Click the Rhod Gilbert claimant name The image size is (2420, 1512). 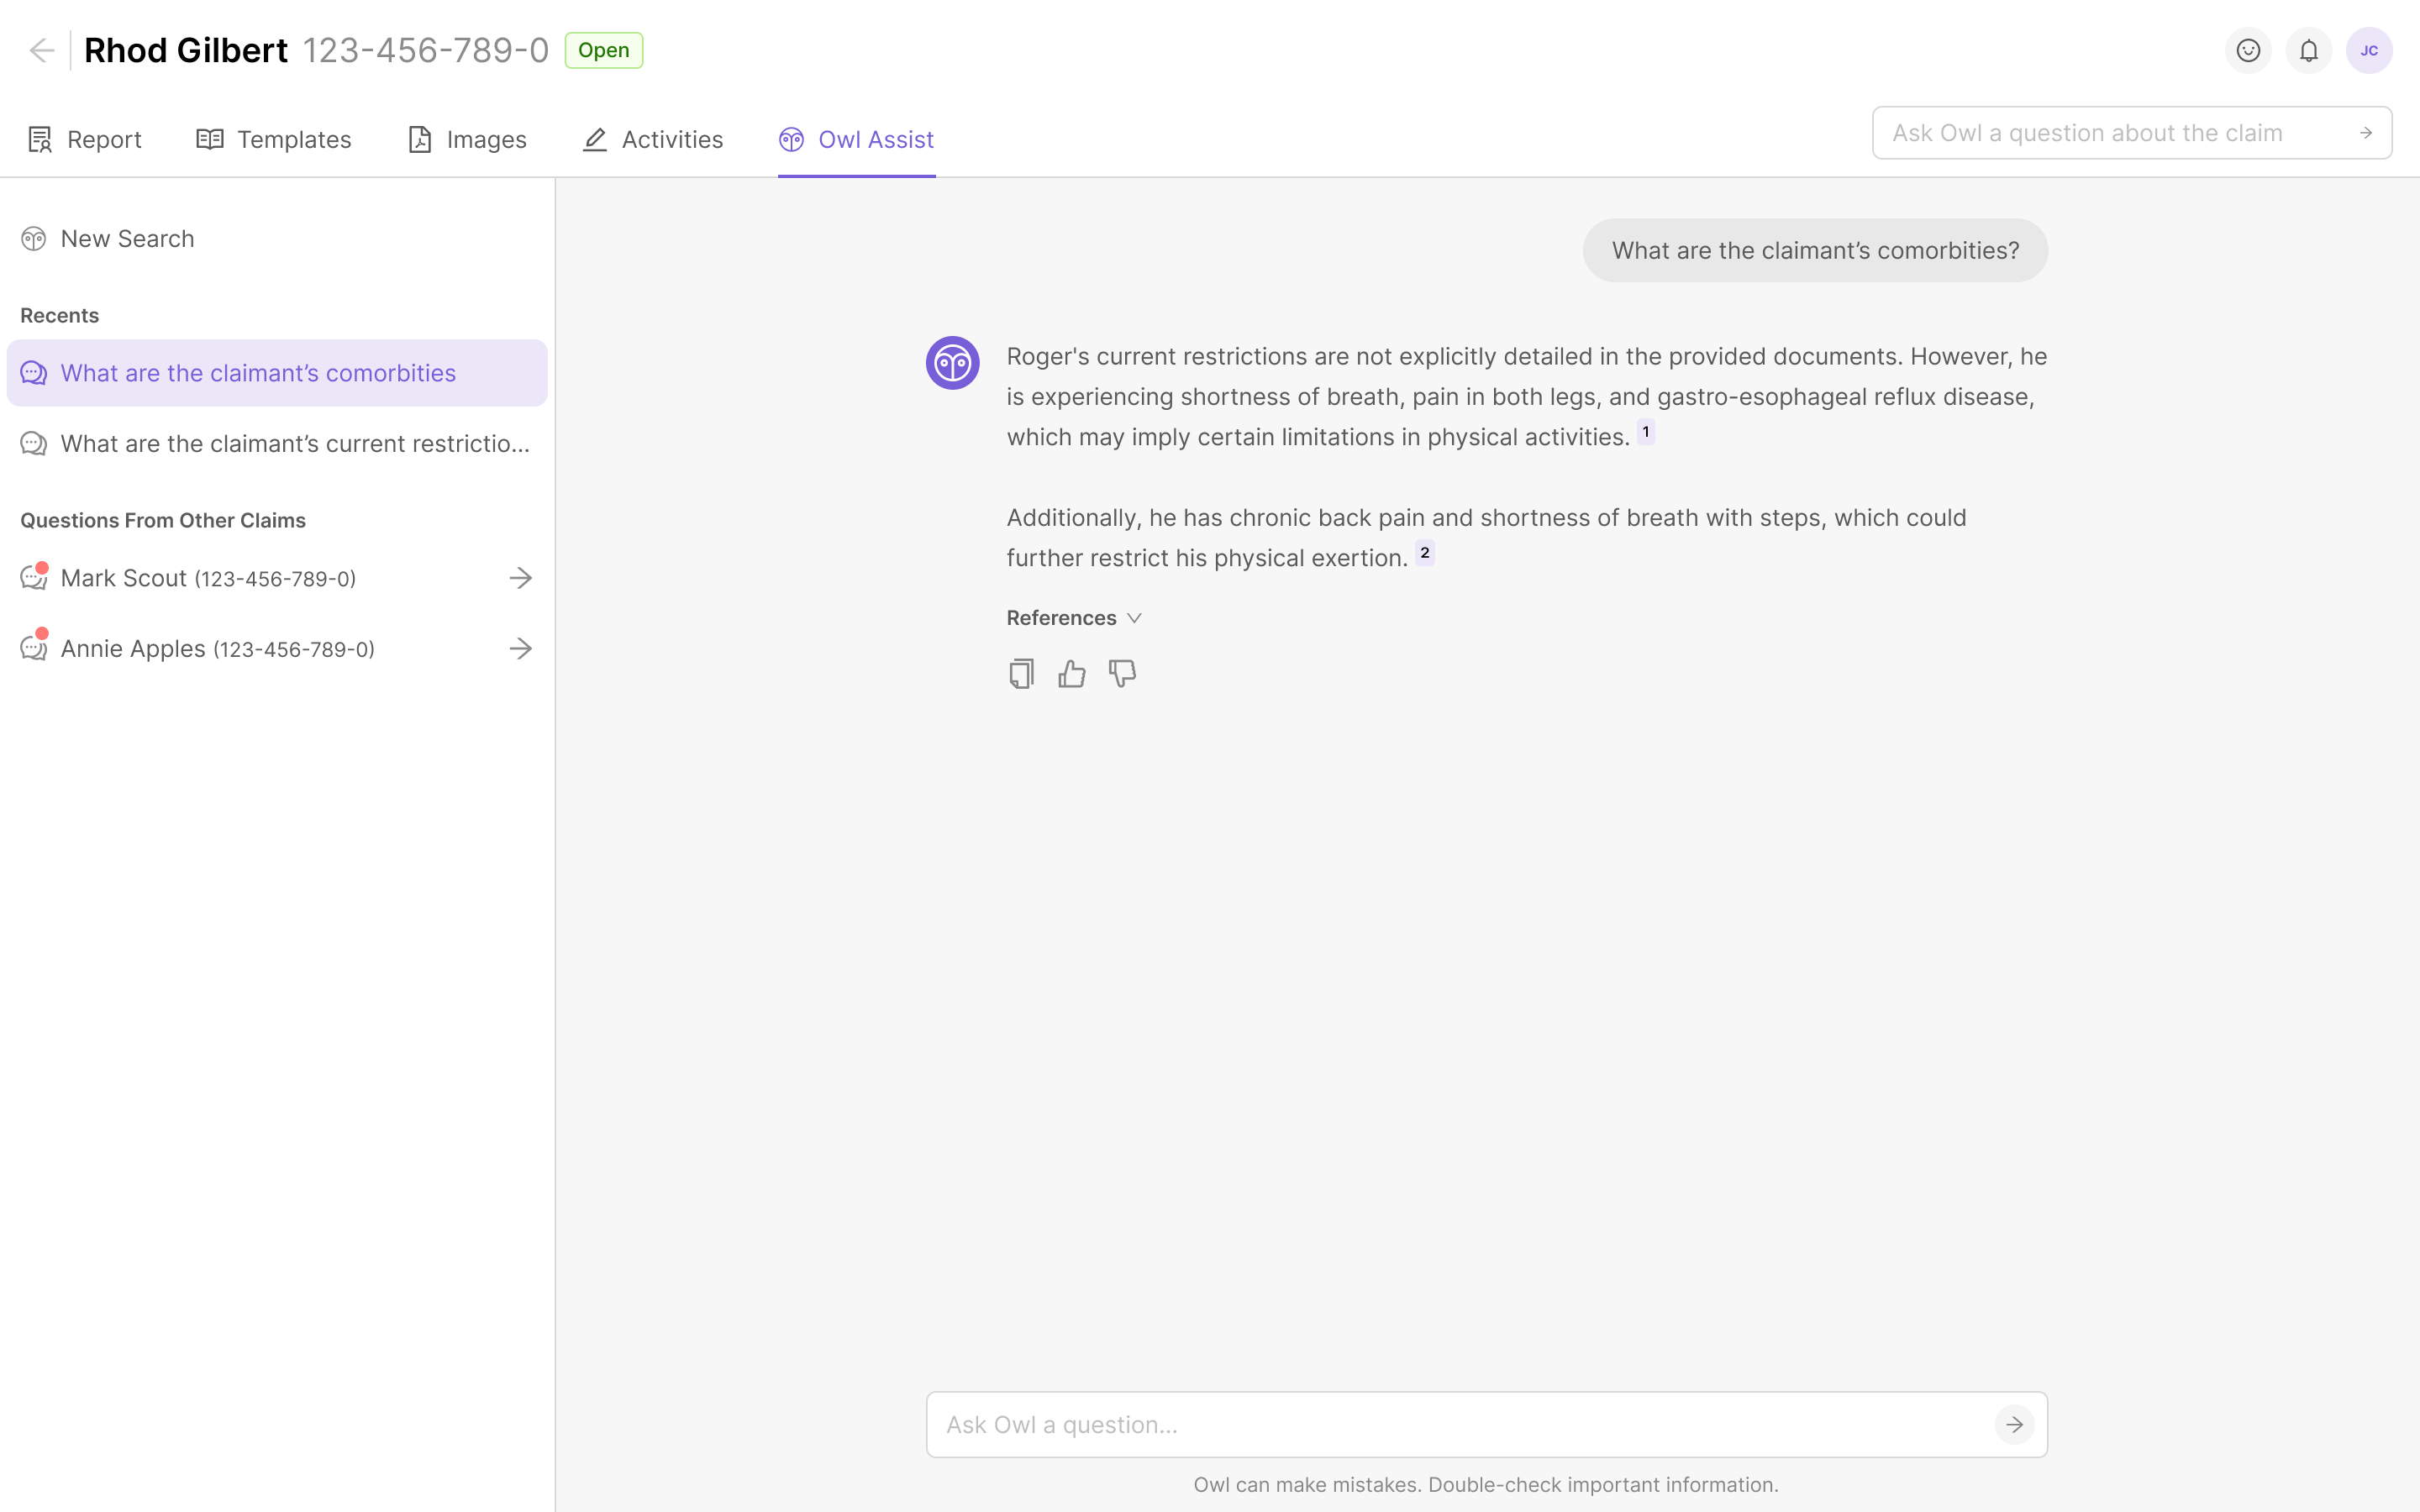point(186,50)
